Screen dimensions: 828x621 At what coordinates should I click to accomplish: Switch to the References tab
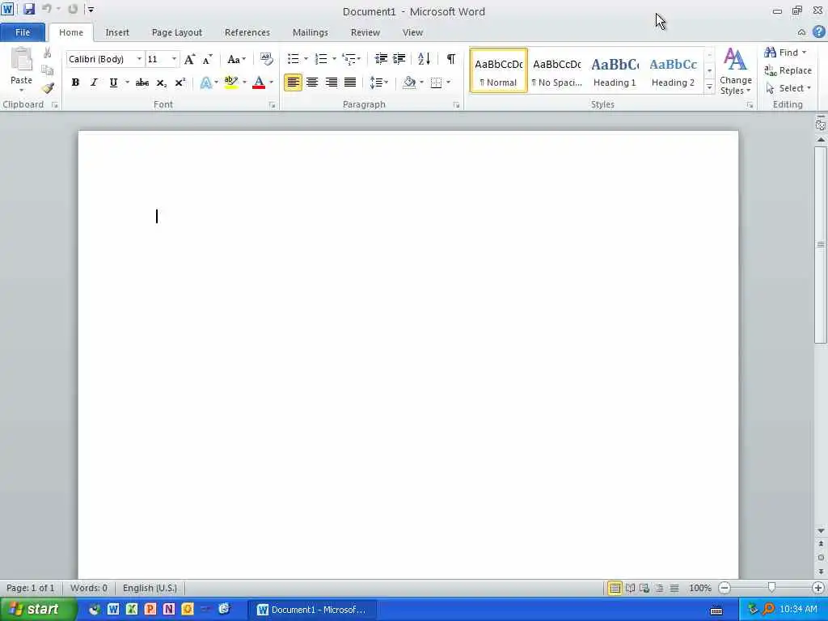tap(247, 32)
